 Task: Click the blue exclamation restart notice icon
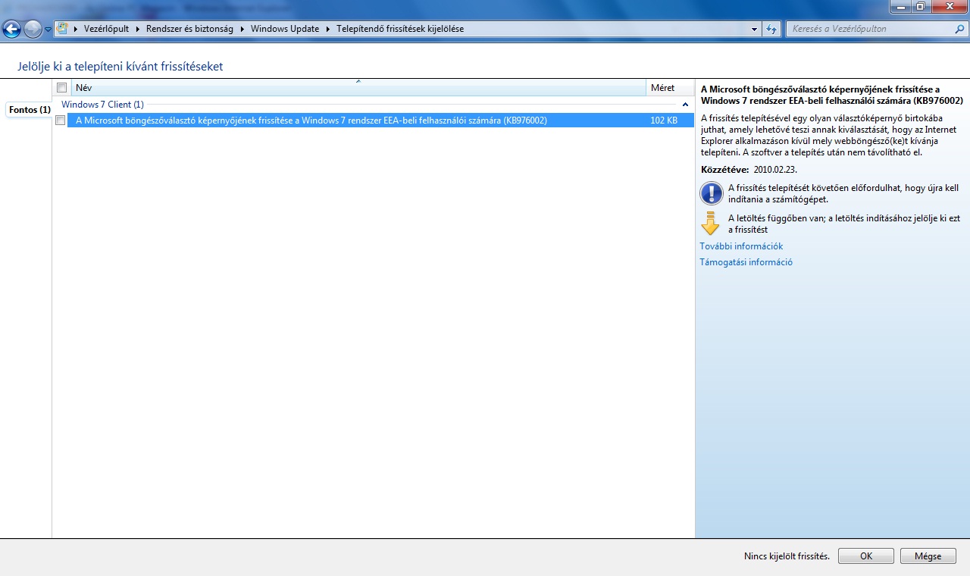(711, 193)
